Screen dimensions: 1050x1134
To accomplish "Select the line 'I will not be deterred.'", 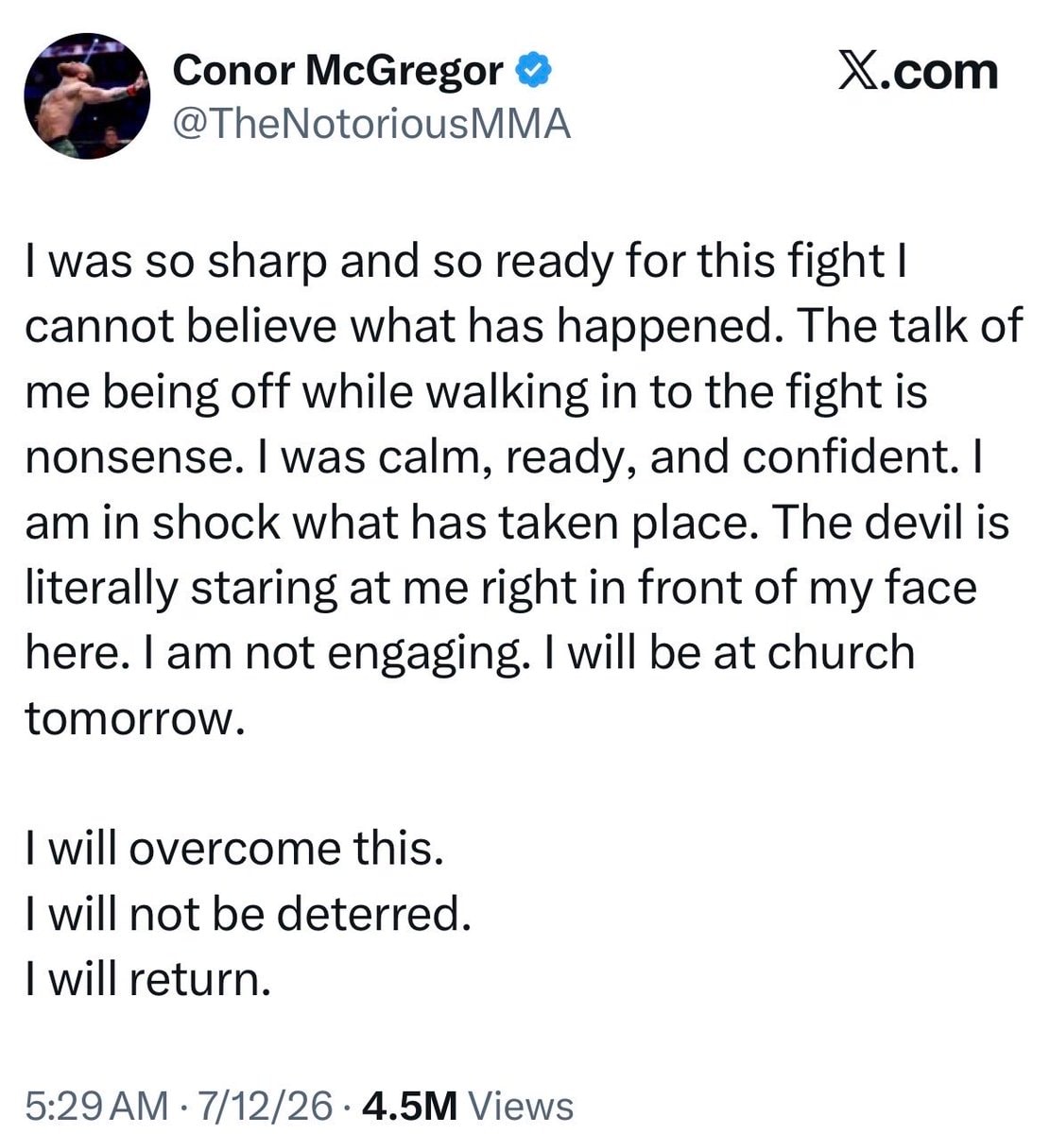I will point(248,913).
